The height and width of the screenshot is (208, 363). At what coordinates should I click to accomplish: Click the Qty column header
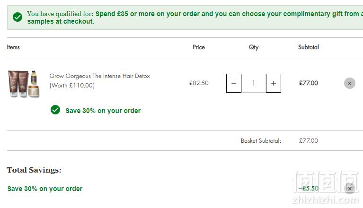(x=254, y=47)
